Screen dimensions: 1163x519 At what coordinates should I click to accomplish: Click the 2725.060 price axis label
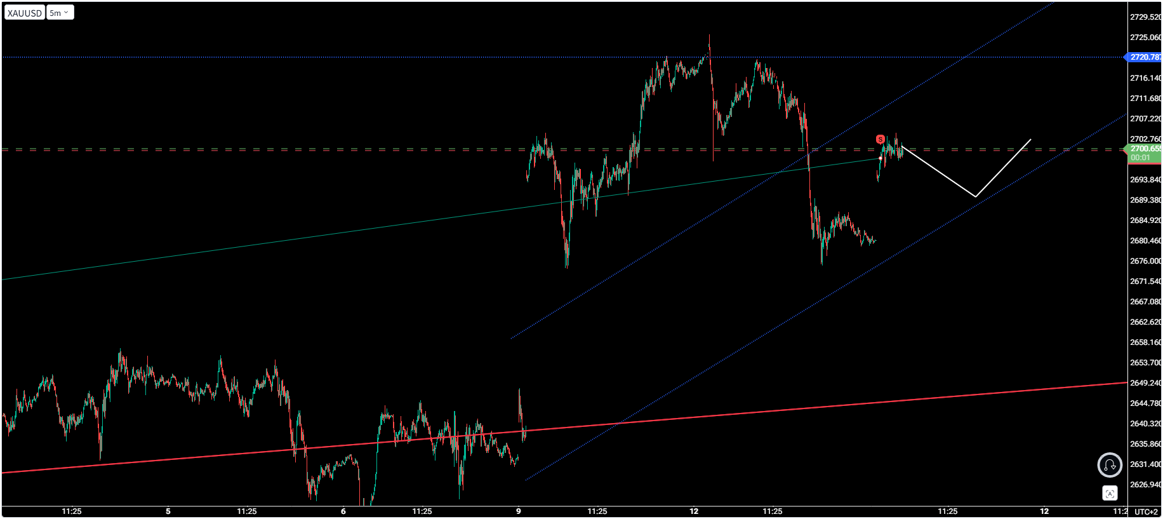pos(1145,37)
